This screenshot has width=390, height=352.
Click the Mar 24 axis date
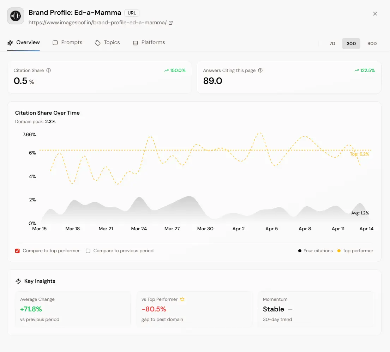[x=139, y=229]
